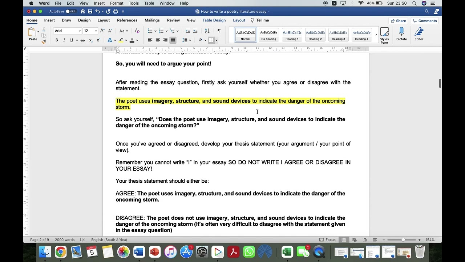This screenshot has width=465, height=262.
Task: Save the document with the disk icon
Action: tap(90, 11)
